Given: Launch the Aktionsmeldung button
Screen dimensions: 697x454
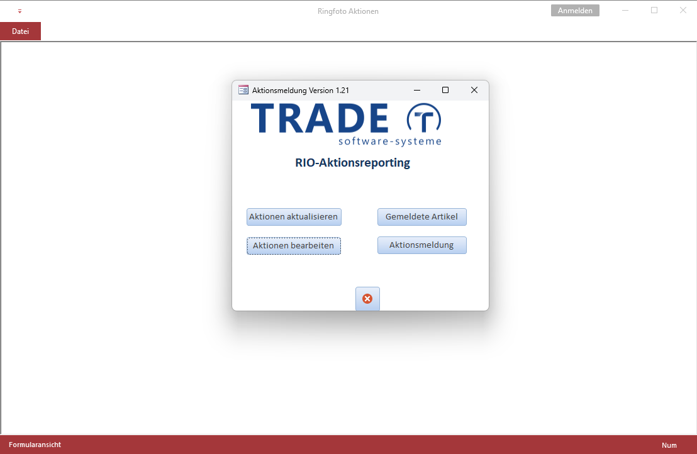Looking at the screenshot, I should (422, 245).
